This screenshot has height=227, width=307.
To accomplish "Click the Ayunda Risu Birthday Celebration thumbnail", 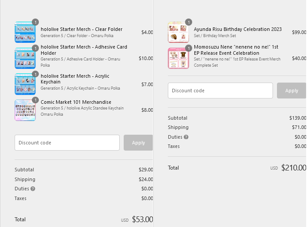I will point(178,32).
